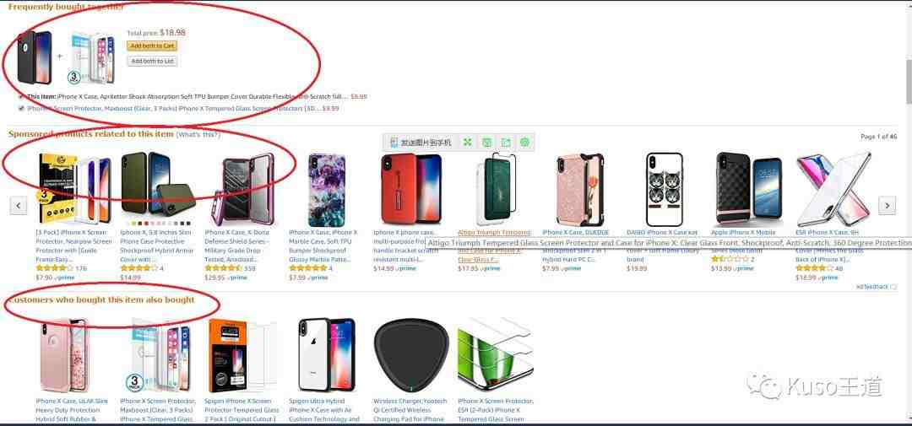Go to previous sponsored products page
The image size is (912, 426).
click(x=18, y=205)
